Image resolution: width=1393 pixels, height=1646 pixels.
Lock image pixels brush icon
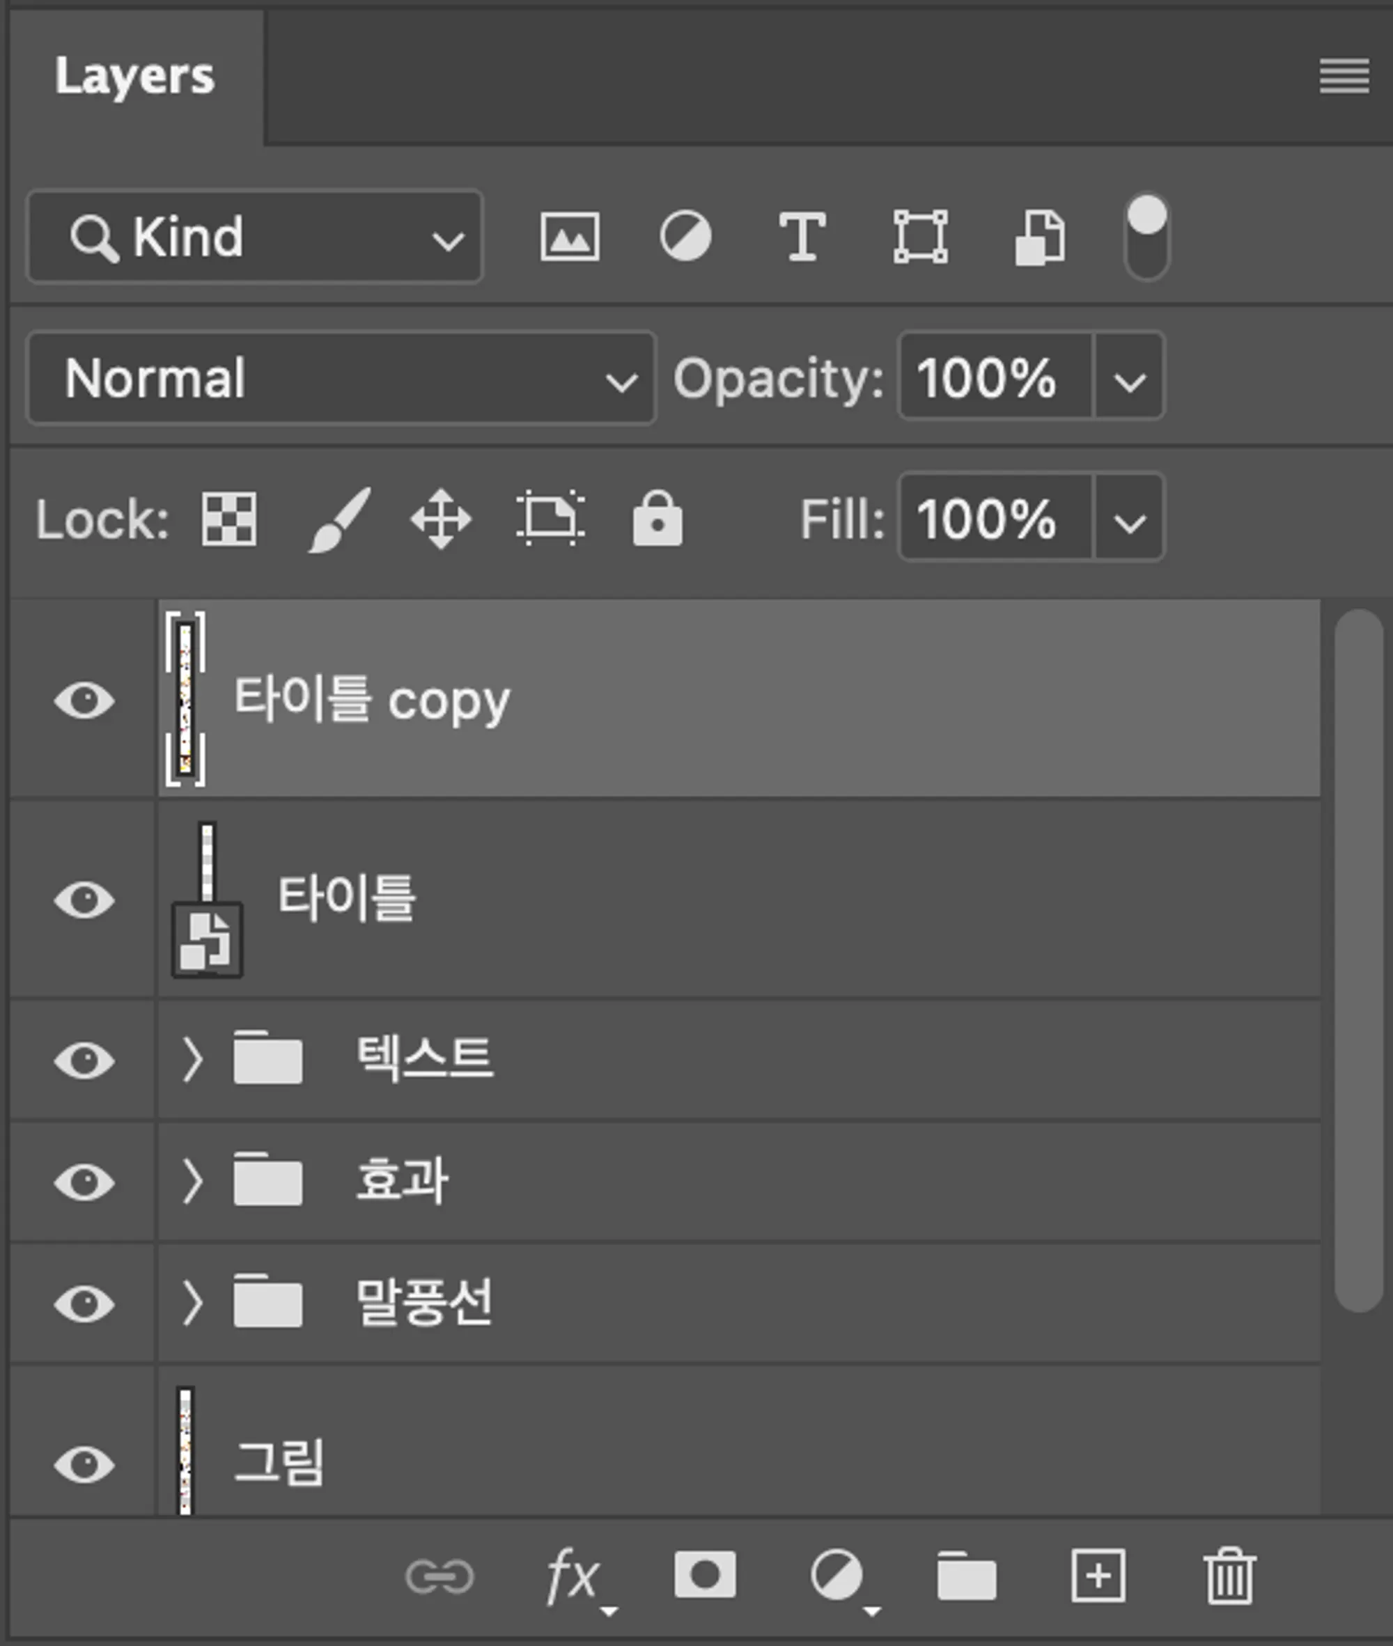[340, 519]
